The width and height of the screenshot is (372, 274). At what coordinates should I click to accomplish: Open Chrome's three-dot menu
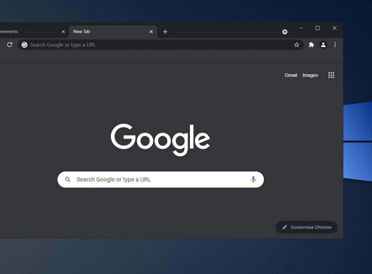(335, 45)
